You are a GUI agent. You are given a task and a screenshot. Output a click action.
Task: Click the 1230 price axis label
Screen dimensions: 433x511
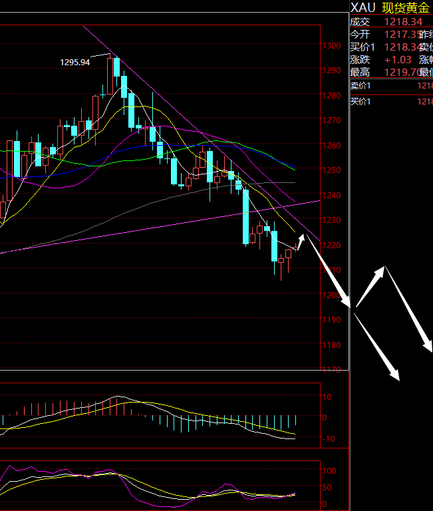coord(332,220)
